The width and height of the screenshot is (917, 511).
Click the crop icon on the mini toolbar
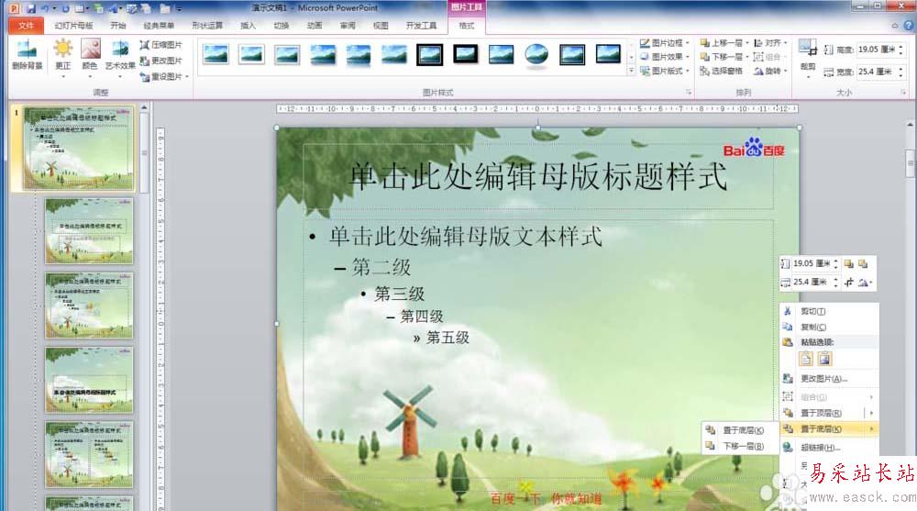coord(848,283)
